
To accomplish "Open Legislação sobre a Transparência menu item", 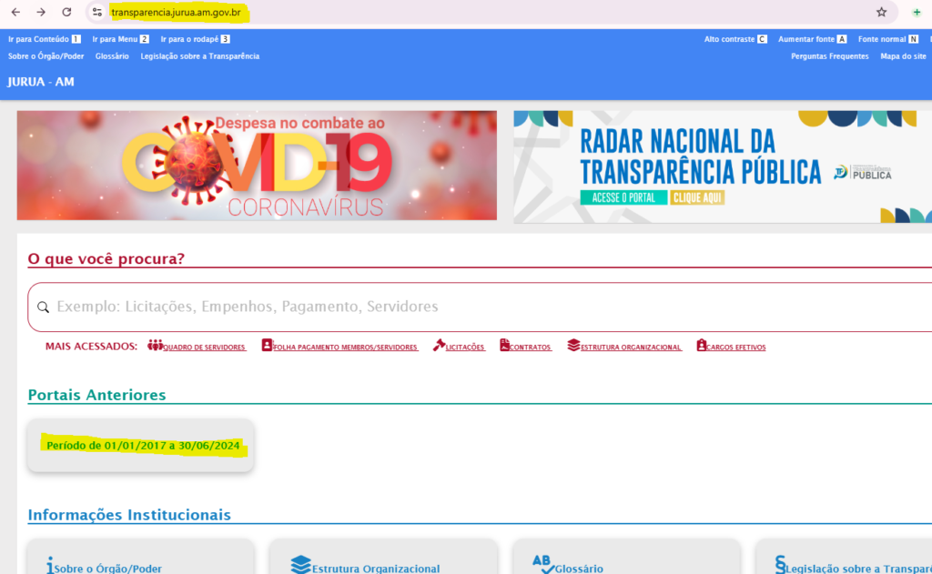I will pyautogui.click(x=199, y=56).
